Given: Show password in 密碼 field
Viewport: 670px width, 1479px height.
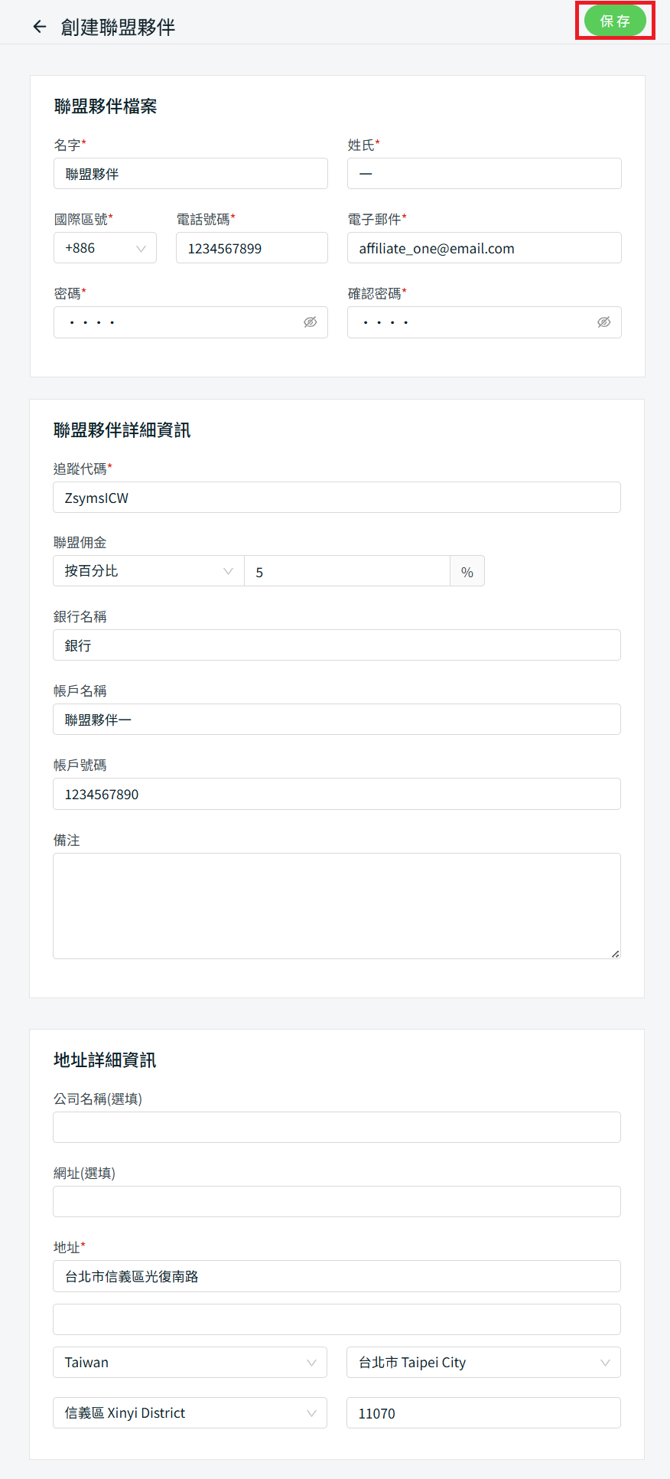Looking at the screenshot, I should (x=310, y=322).
